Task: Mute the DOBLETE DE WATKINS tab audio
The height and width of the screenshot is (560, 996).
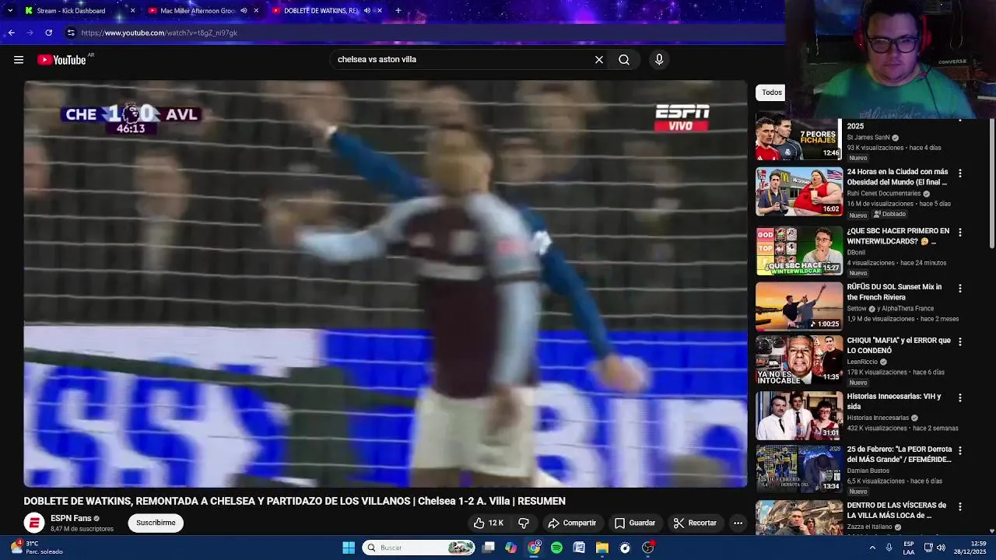Action: pos(367,11)
